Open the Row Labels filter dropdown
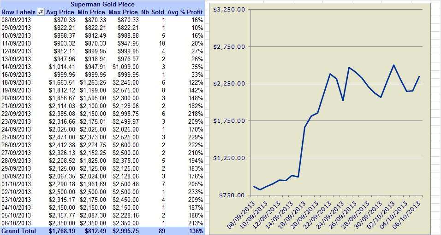Screen dimensions: 441x235 [41, 12]
